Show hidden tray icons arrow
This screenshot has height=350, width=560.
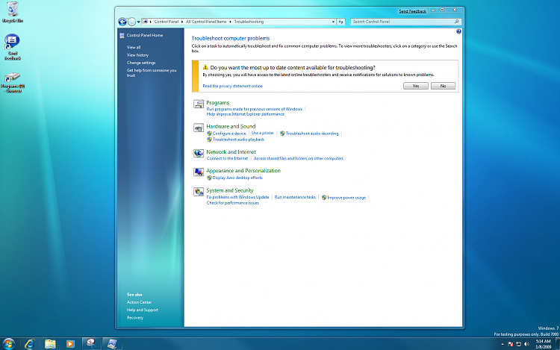(503, 344)
